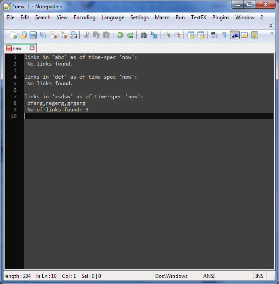The width and height of the screenshot is (279, 284).
Task: Click line number 7 in the margin
Action: (15, 97)
